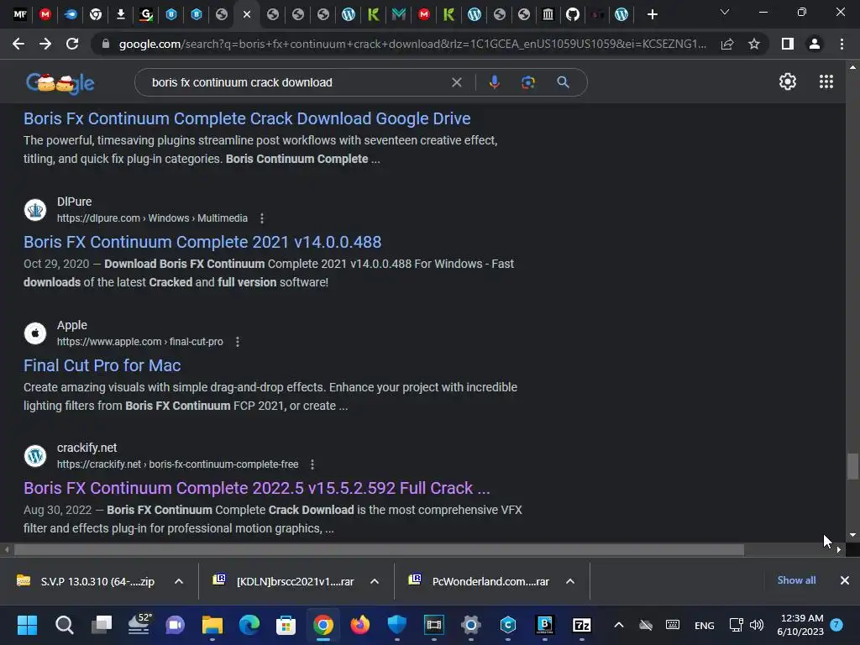Go back using the browser back arrow
This screenshot has height=645, width=860.
pyautogui.click(x=18, y=44)
